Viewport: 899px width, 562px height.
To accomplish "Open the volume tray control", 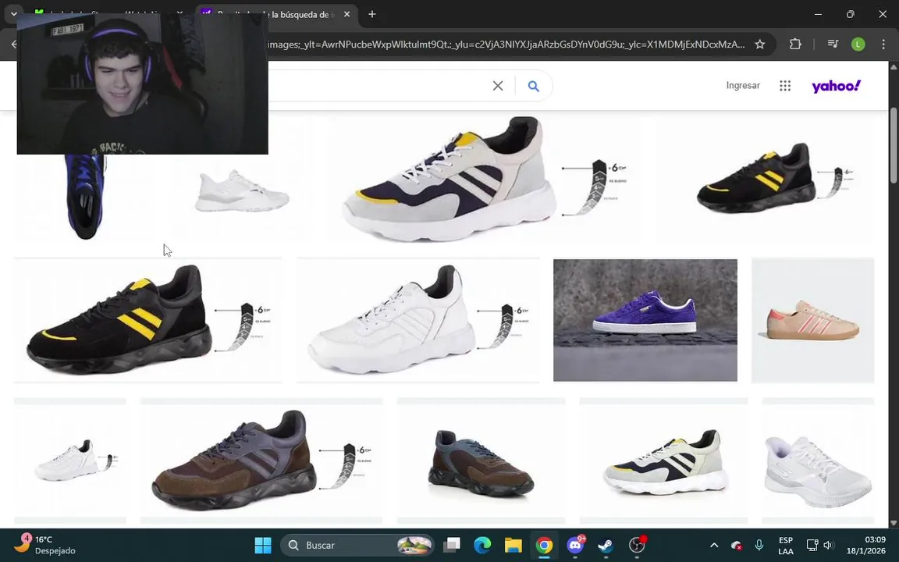I will tap(829, 545).
